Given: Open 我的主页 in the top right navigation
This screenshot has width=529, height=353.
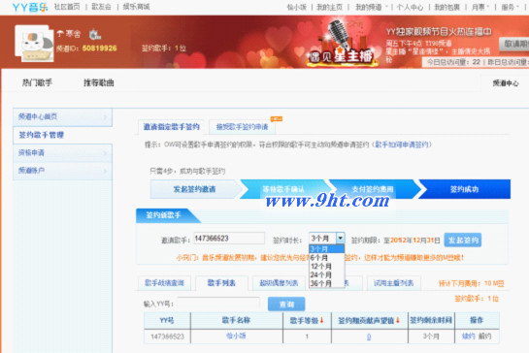Looking at the screenshot, I should pyautogui.click(x=330, y=7).
